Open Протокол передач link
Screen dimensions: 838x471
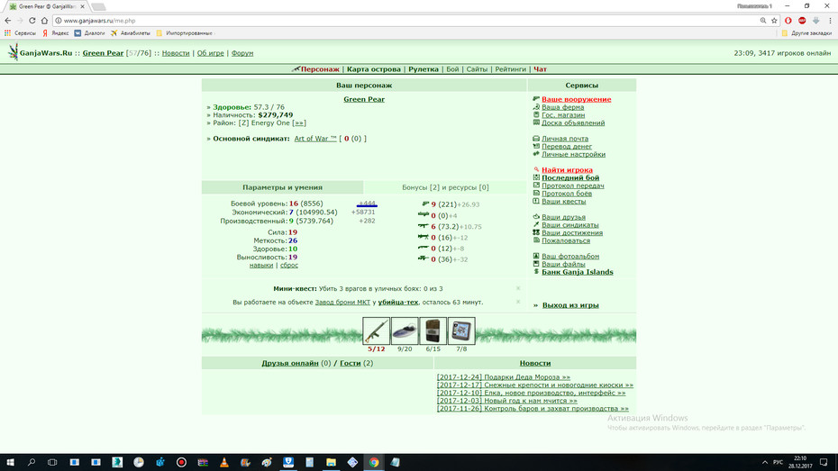573,186
